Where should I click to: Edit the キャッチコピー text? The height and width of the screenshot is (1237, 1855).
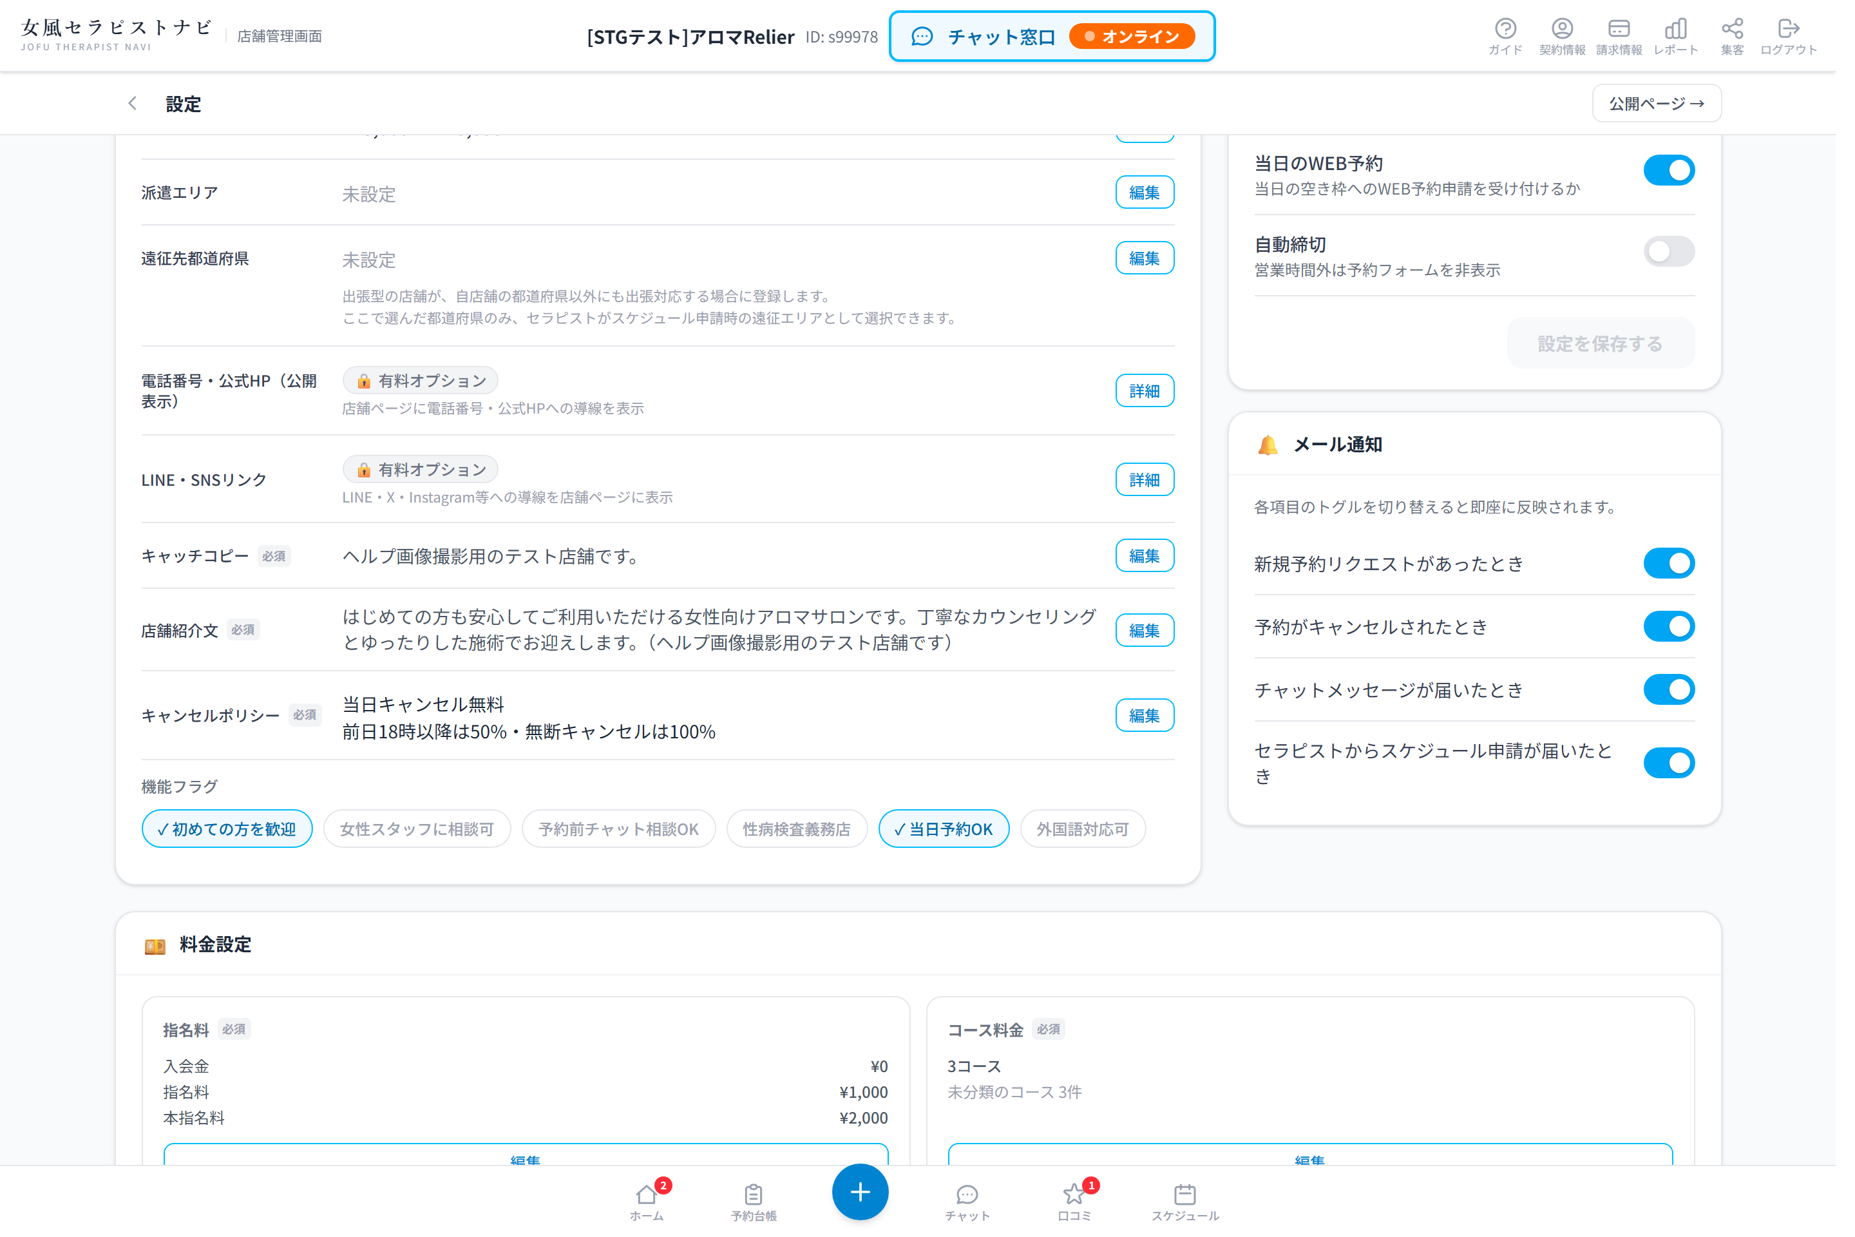point(1156,561)
